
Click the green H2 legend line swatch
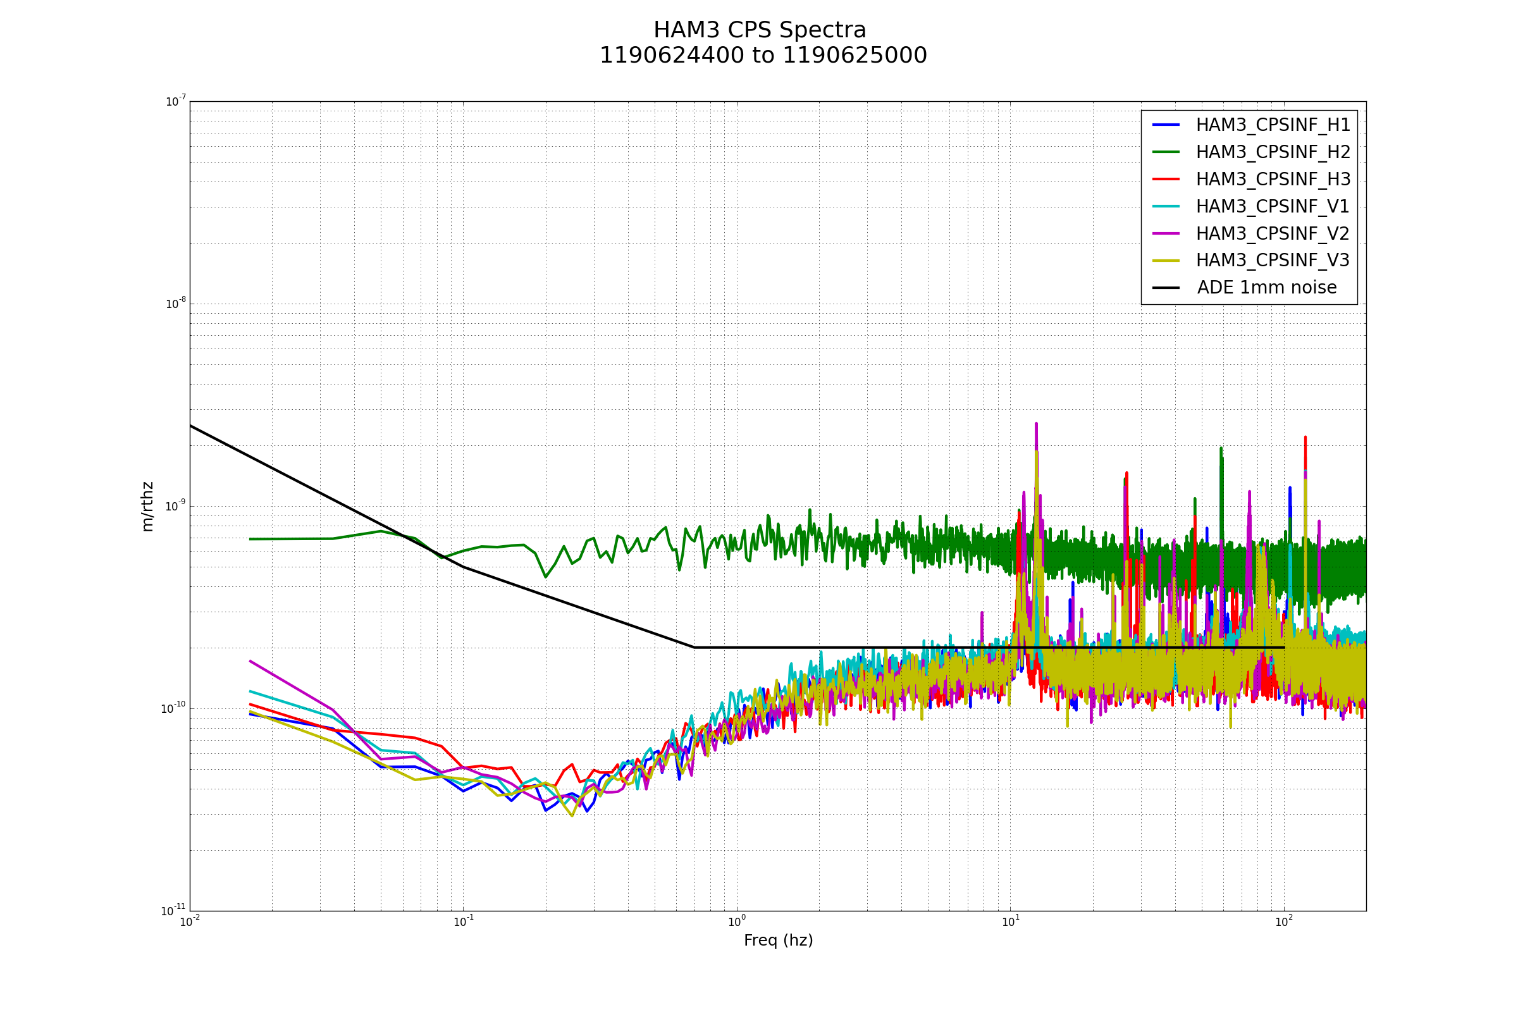click(1166, 152)
